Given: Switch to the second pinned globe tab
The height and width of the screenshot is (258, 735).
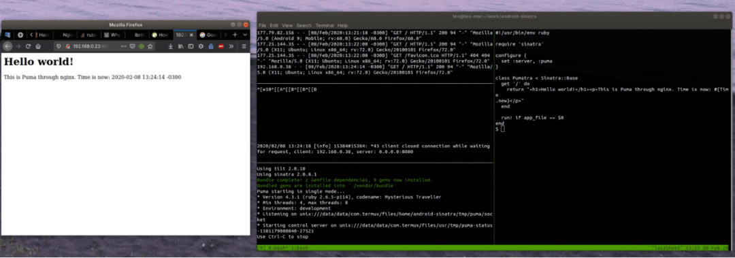Looking at the screenshot, I should click(20, 35).
